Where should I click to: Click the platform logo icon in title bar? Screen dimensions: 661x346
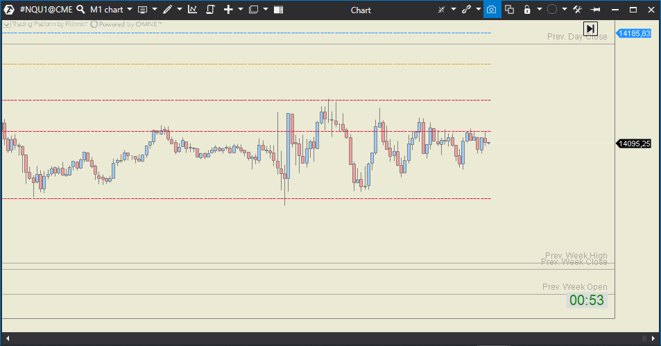[x=9, y=9]
